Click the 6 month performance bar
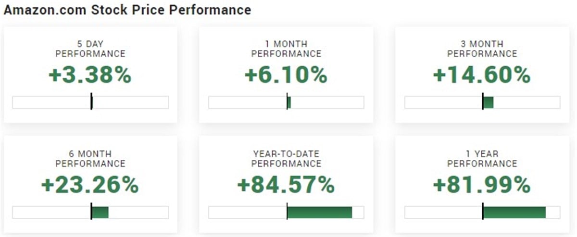 pos(90,212)
